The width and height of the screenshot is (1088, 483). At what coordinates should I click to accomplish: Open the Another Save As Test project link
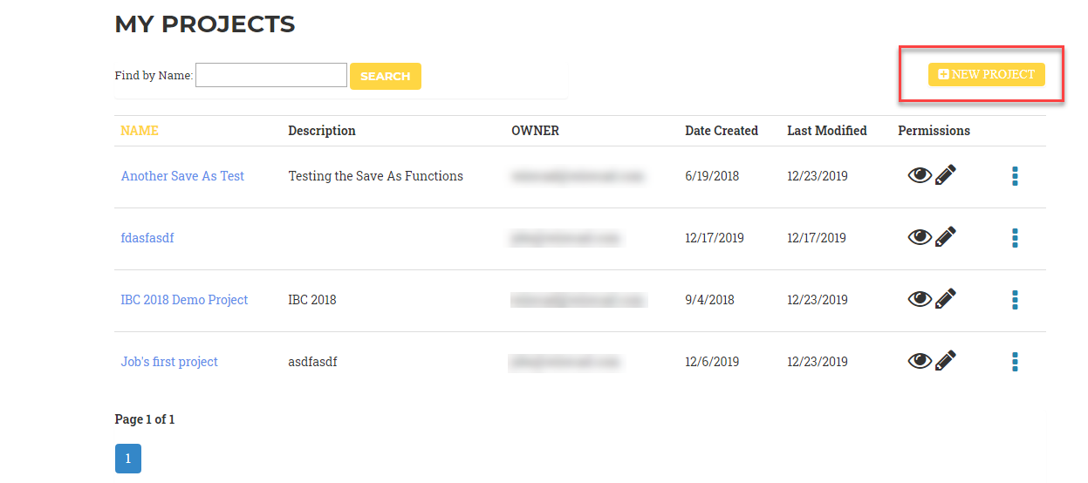click(182, 176)
